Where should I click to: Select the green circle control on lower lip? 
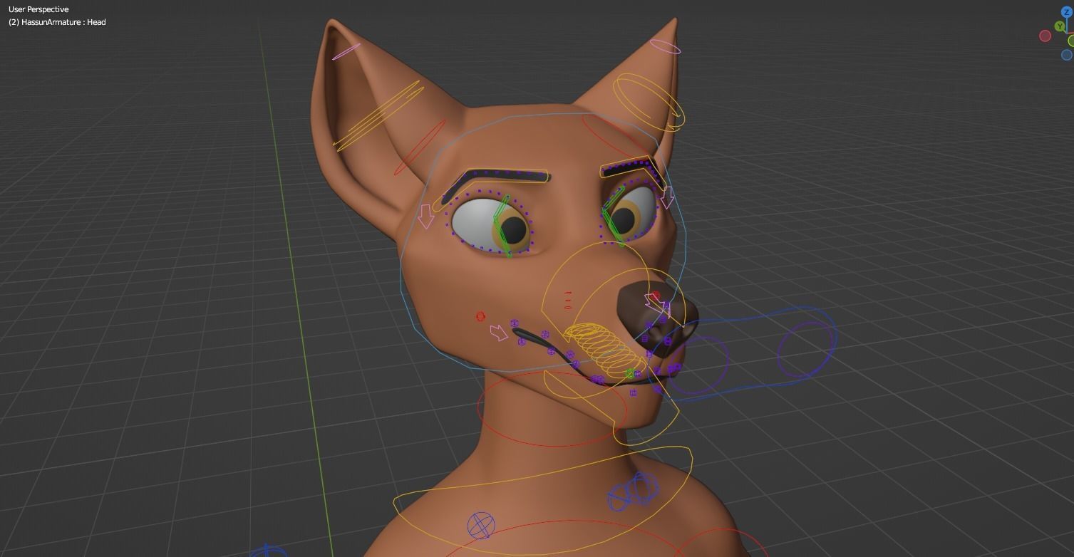click(x=629, y=374)
